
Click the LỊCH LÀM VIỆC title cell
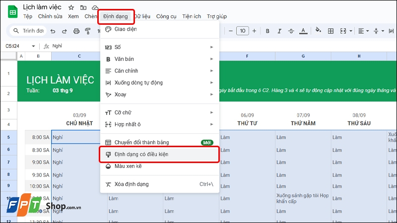point(60,80)
